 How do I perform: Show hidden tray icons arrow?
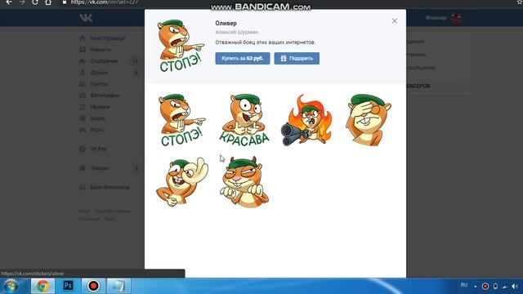pyautogui.click(x=476, y=287)
